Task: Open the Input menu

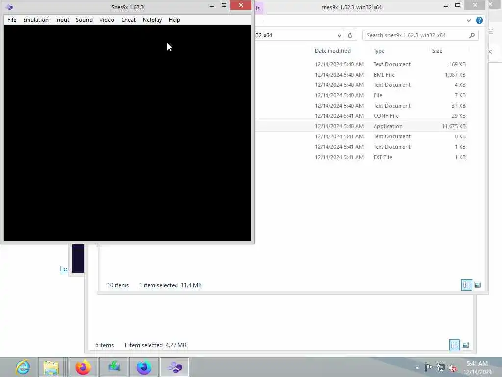Action: 62,20
